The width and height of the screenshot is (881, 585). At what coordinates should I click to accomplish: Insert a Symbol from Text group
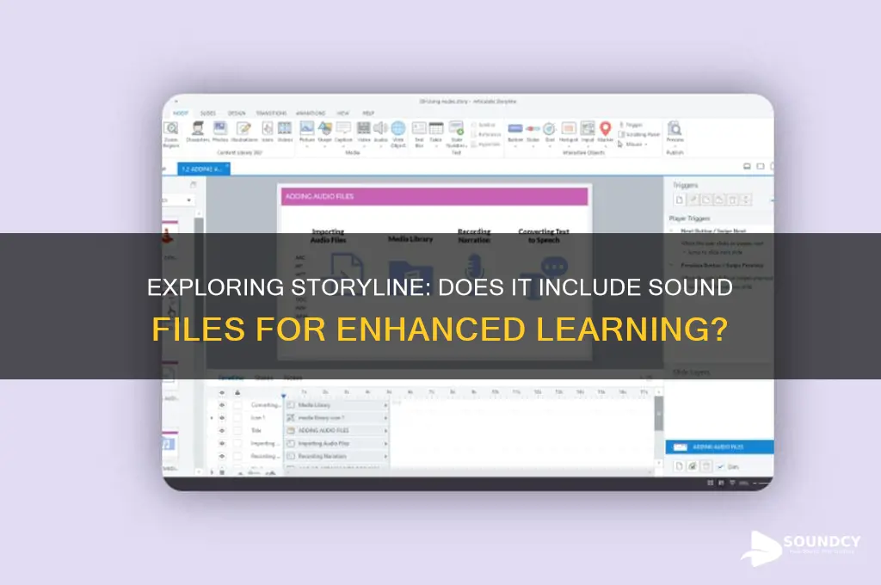pos(484,125)
